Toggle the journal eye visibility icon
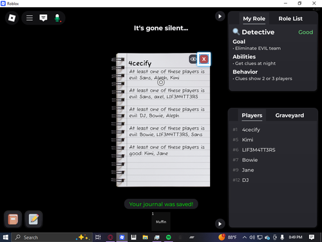The width and height of the screenshot is (322, 242). pyautogui.click(x=193, y=59)
